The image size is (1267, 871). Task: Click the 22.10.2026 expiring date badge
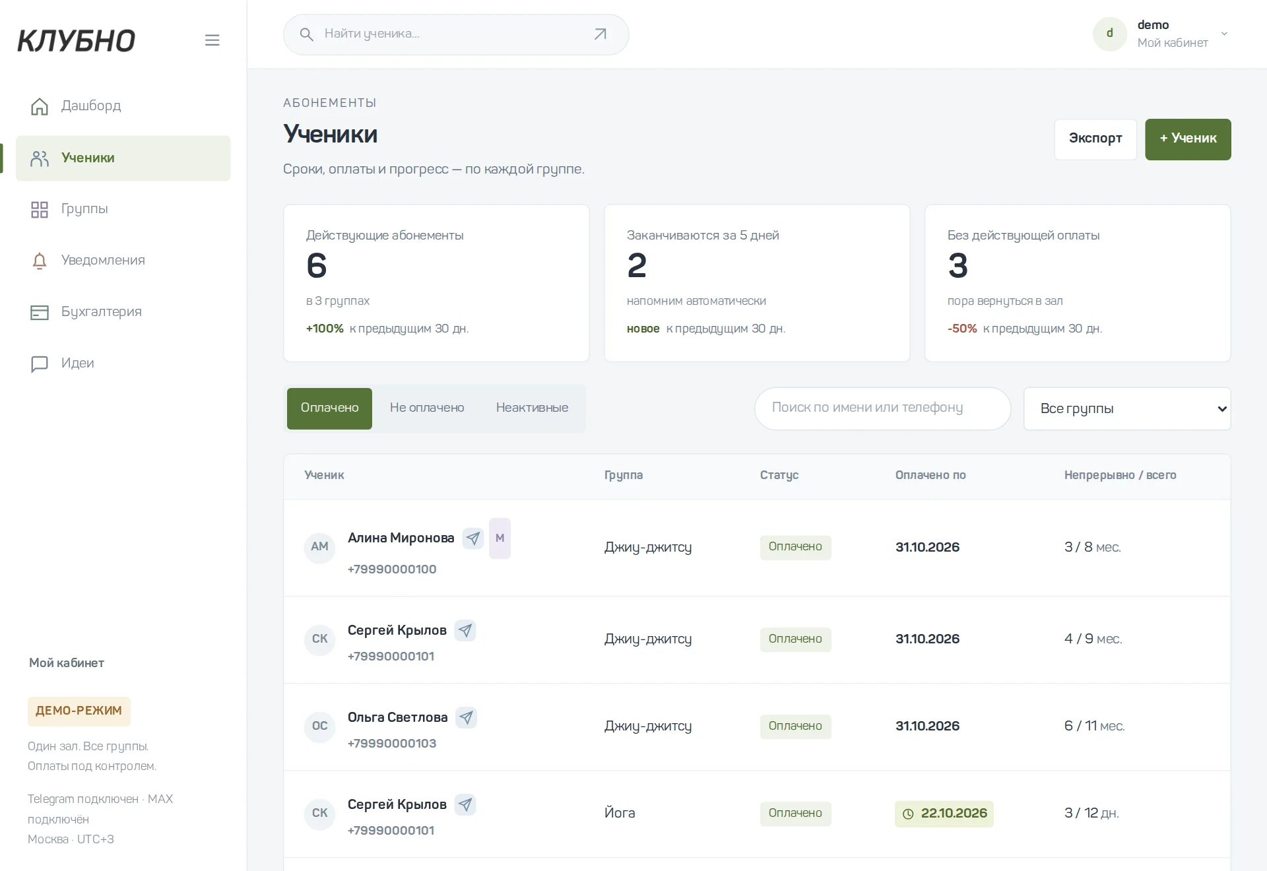coord(944,814)
